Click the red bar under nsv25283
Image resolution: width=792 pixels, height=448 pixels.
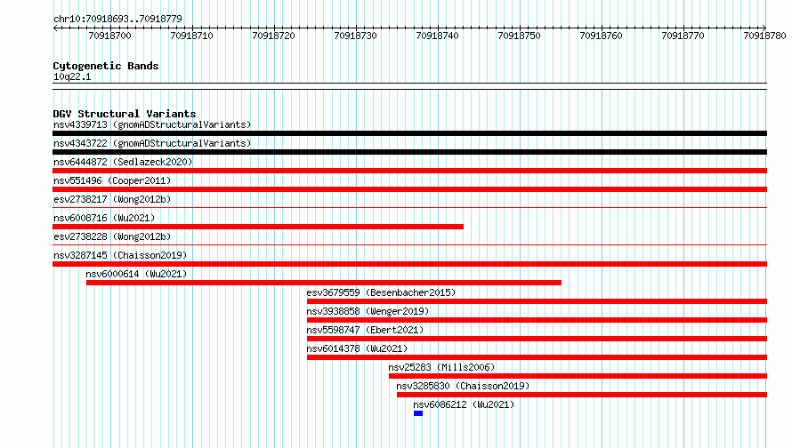(x=578, y=376)
